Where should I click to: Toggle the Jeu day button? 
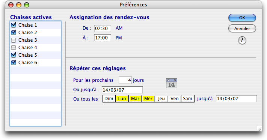point(161,99)
